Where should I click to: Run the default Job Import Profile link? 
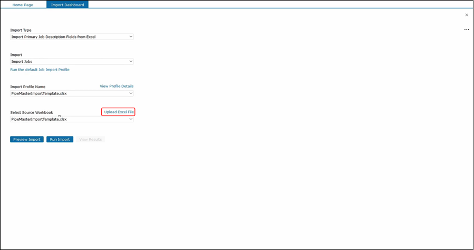pos(40,70)
